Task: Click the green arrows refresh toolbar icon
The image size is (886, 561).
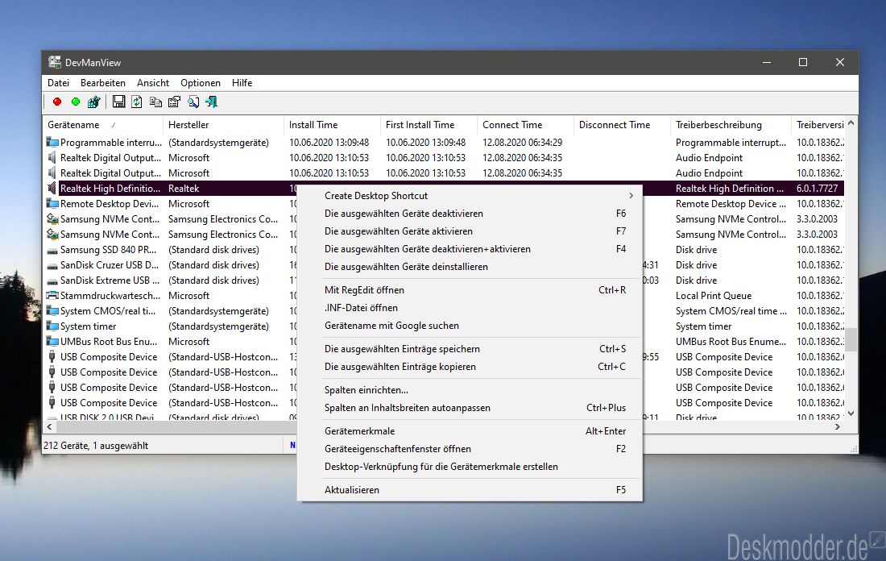Action: [137, 102]
